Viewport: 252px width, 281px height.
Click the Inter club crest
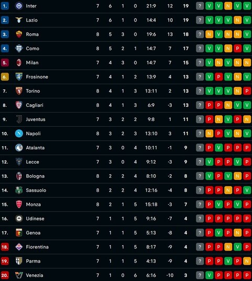coord(19,6)
